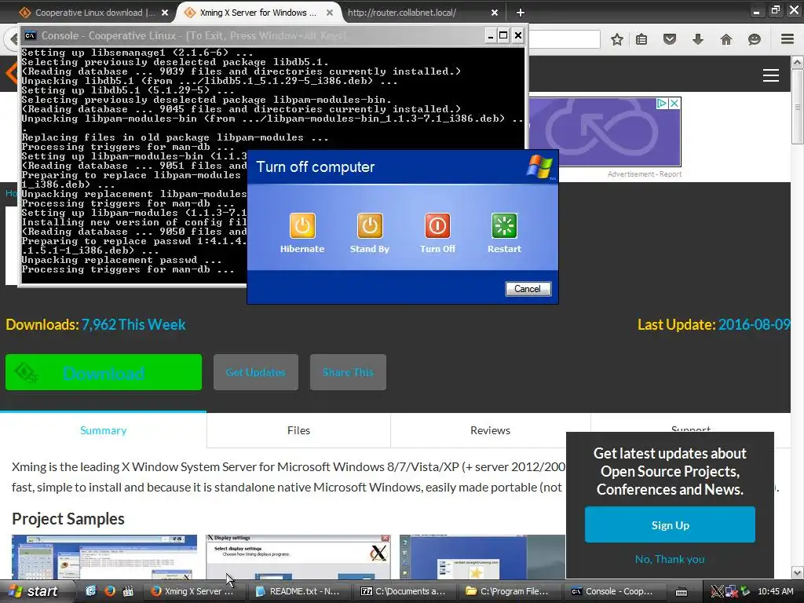Open the first project sample thumbnail
Screen dimensions: 804x603
click(104, 557)
